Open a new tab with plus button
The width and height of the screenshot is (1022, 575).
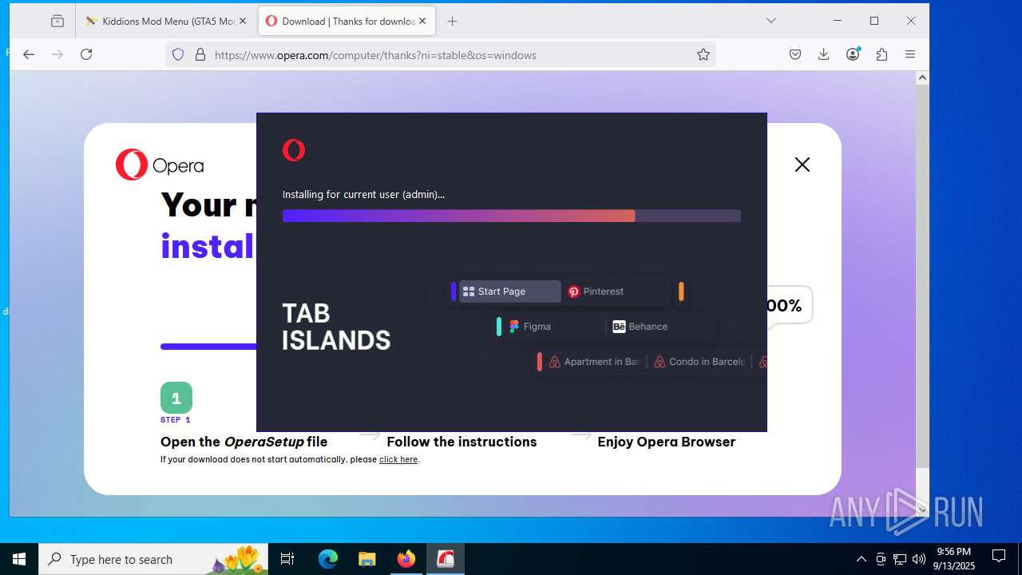tap(453, 22)
